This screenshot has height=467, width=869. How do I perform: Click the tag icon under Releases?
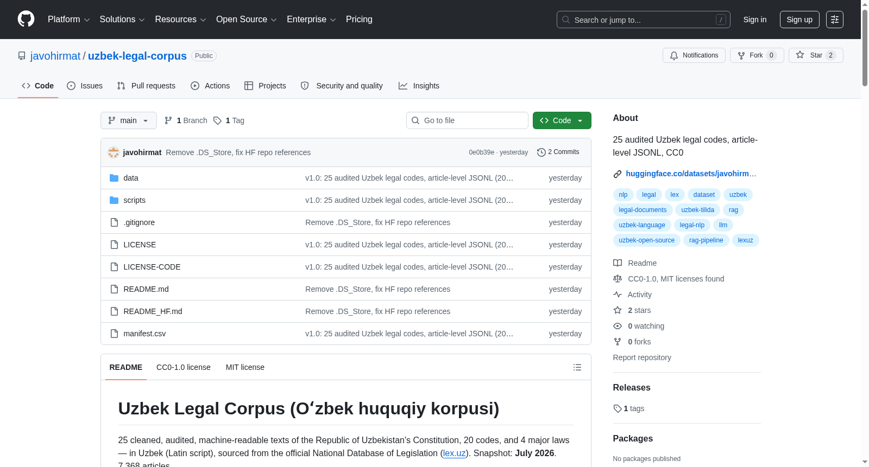pos(618,408)
